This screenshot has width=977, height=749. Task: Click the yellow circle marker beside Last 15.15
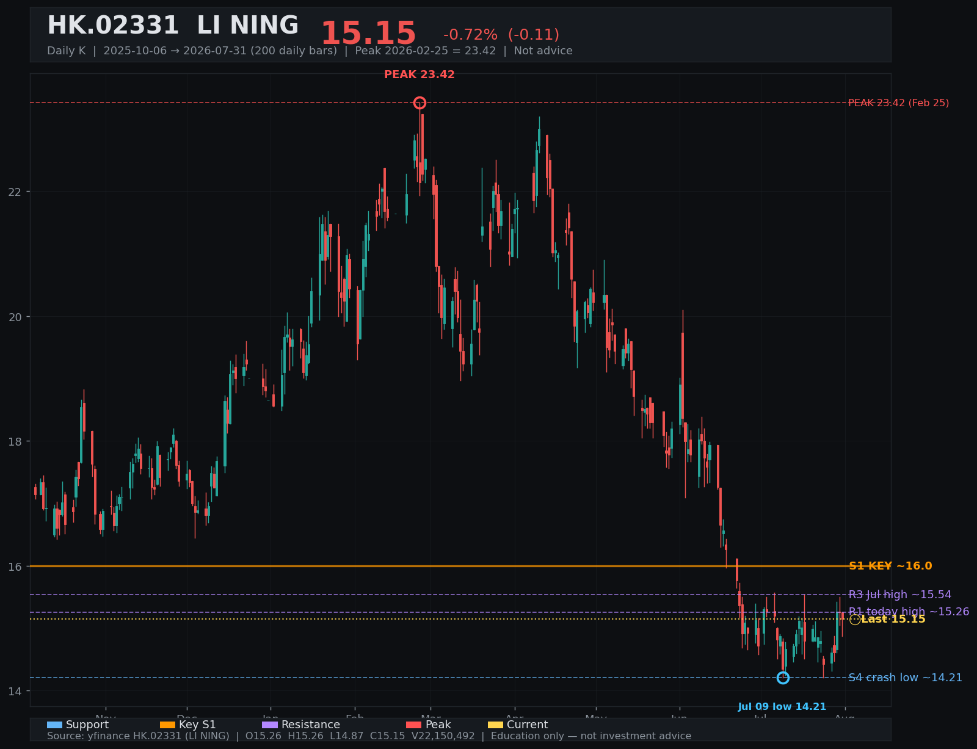pos(855,620)
